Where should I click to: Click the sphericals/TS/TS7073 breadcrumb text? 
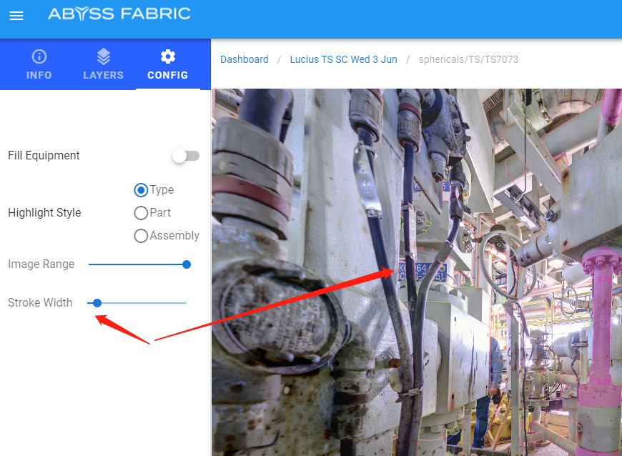point(468,59)
